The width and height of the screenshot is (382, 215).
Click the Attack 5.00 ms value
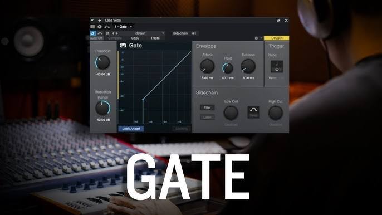pyautogui.click(x=207, y=78)
